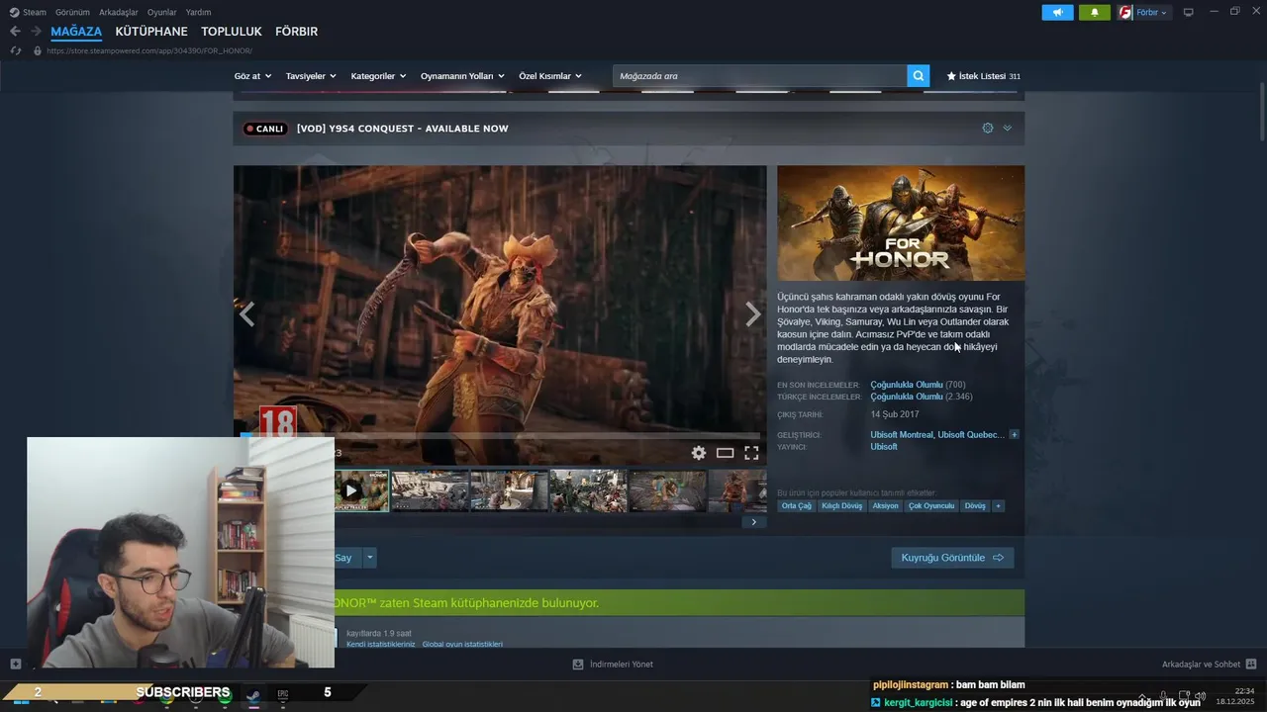The height and width of the screenshot is (712, 1267).
Task: Click the Mağazada ara search field
Action: coord(760,76)
